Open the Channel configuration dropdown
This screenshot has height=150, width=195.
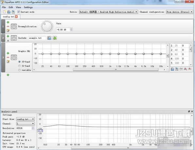pyautogui.click(x=179, y=12)
